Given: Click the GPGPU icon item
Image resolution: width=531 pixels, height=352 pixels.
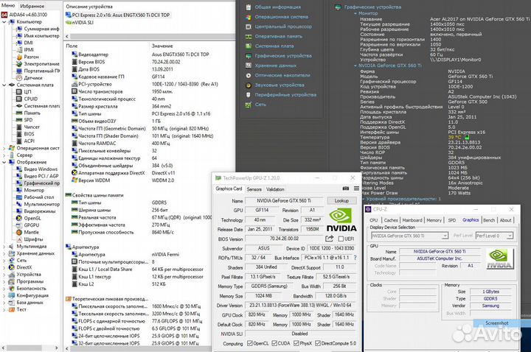Looking at the screenshot, I should [19, 225].
